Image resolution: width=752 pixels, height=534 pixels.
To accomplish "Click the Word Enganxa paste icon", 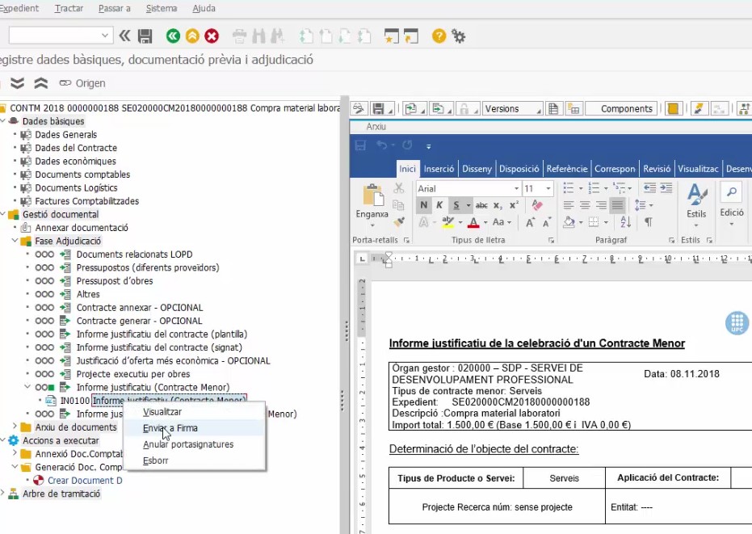I will [372, 196].
